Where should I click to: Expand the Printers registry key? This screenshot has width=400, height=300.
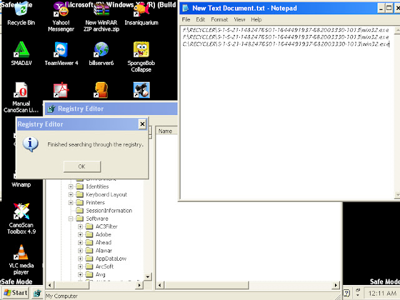click(71, 202)
